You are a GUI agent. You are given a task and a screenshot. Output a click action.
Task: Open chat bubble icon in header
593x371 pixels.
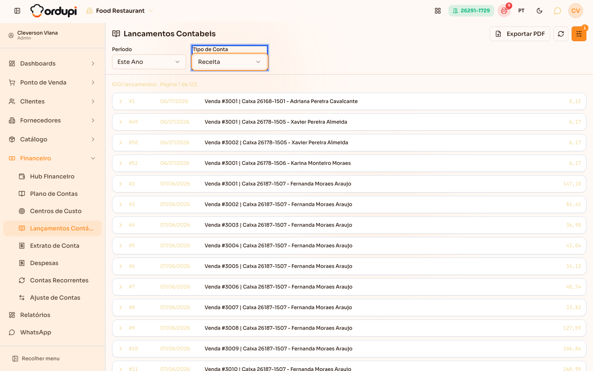pos(557,11)
